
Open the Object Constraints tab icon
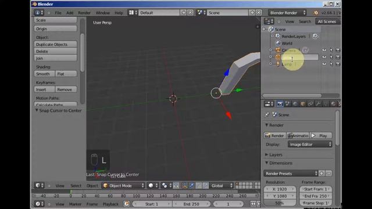(310, 104)
